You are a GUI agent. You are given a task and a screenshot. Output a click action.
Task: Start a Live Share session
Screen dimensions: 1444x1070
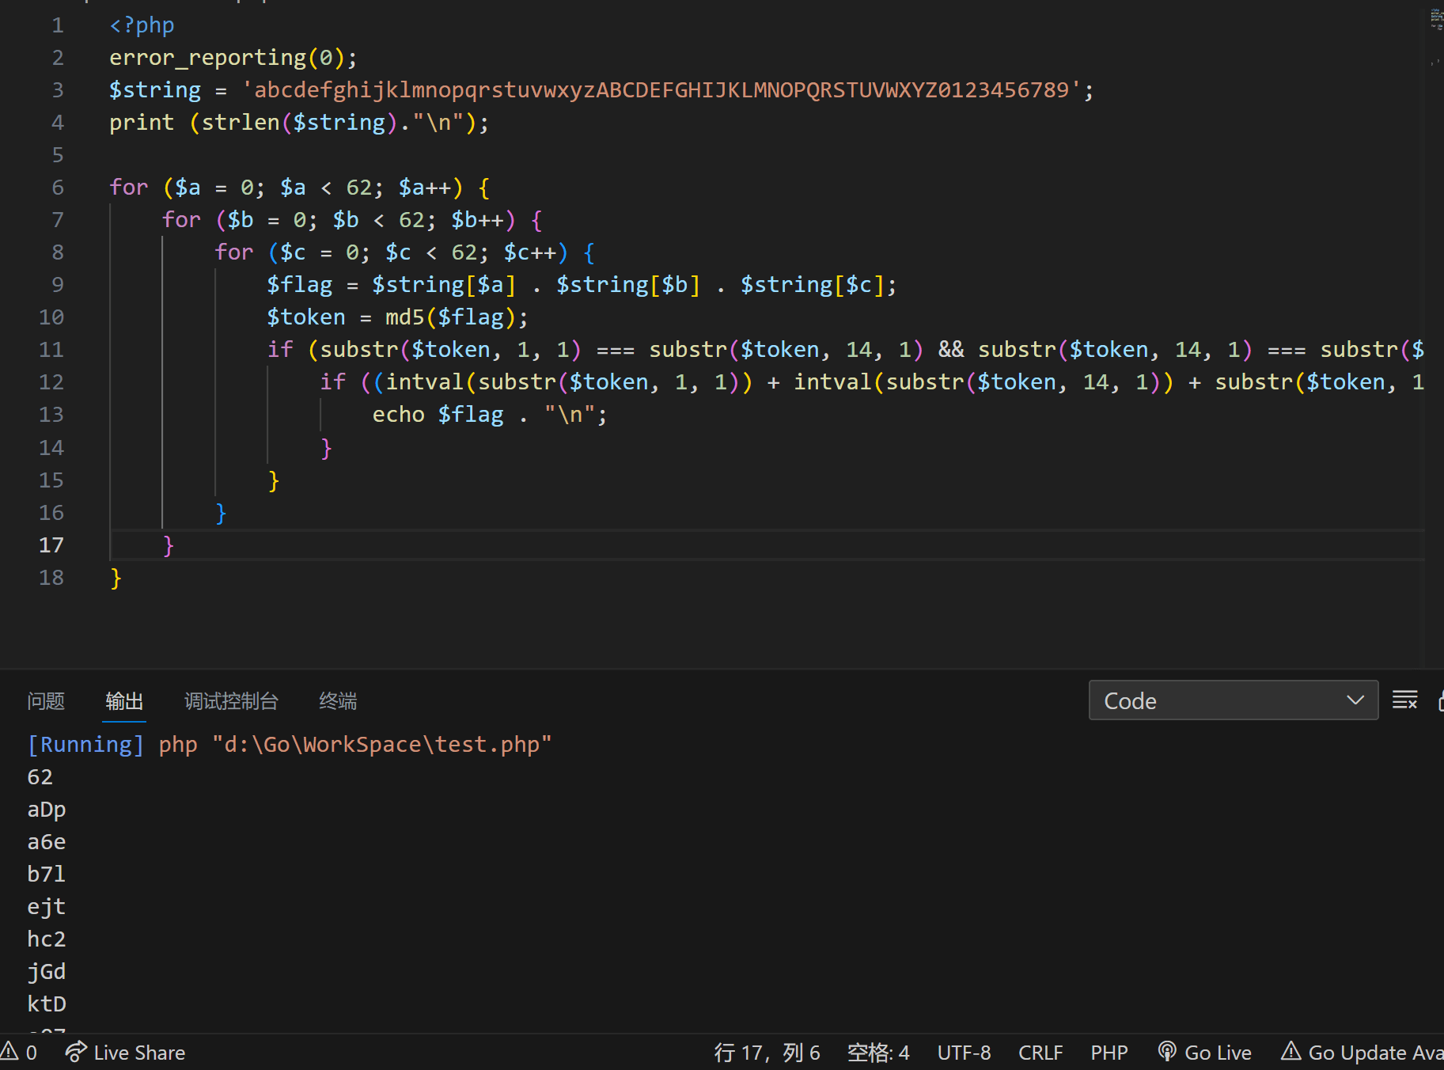126,1053
